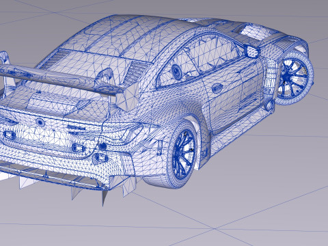
Task: Select the front right wheel rim
Action: 294,77
